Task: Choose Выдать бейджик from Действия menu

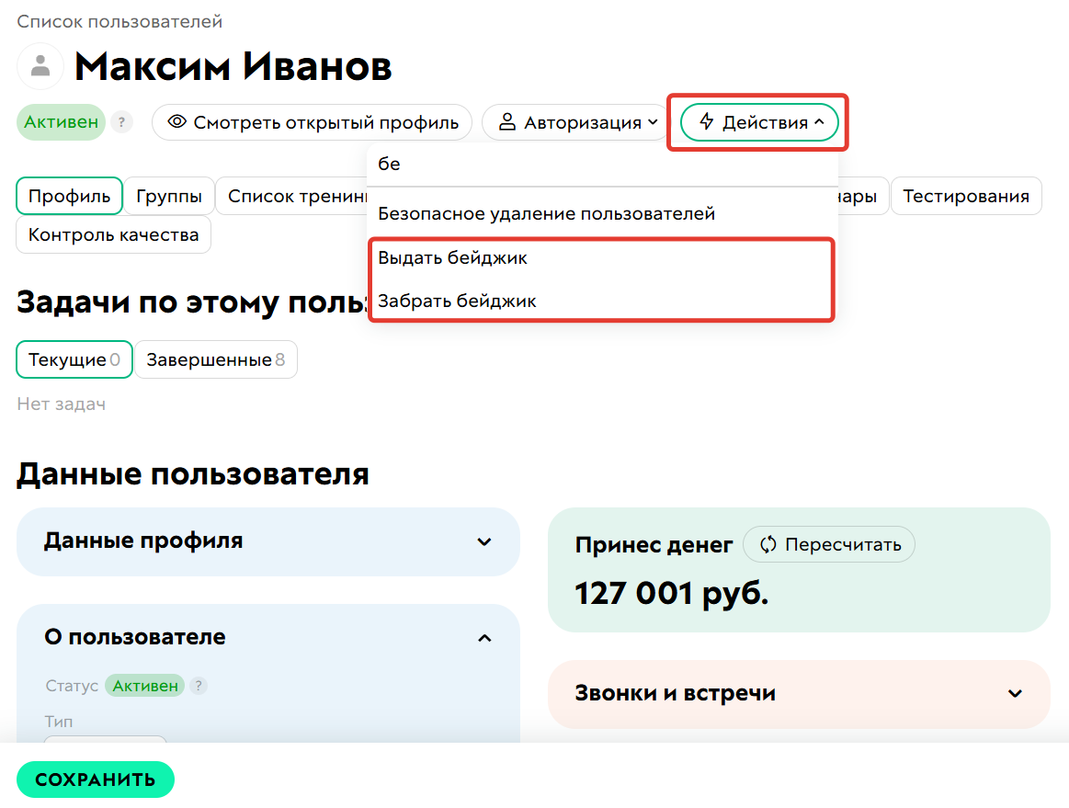Action: click(451, 258)
